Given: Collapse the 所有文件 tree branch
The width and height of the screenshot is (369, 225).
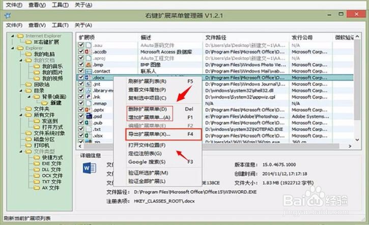Looking at the screenshot, I should (x=21, y=115).
